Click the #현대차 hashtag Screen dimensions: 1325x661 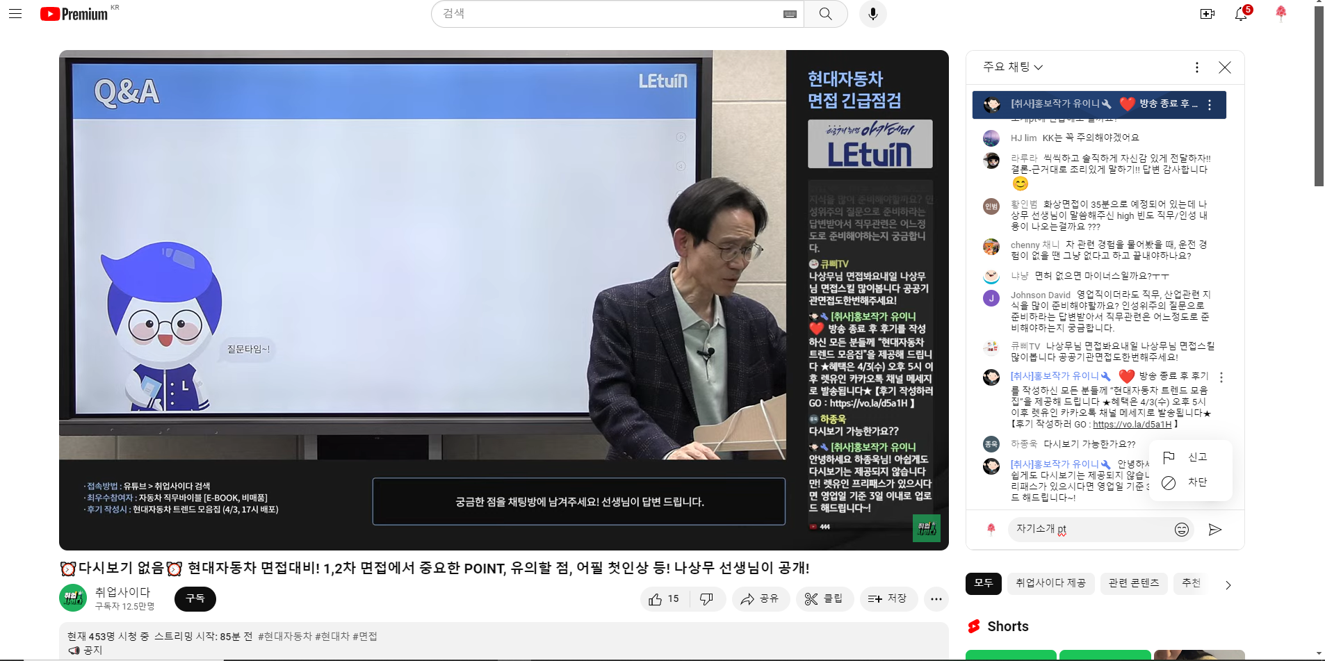coord(332,637)
